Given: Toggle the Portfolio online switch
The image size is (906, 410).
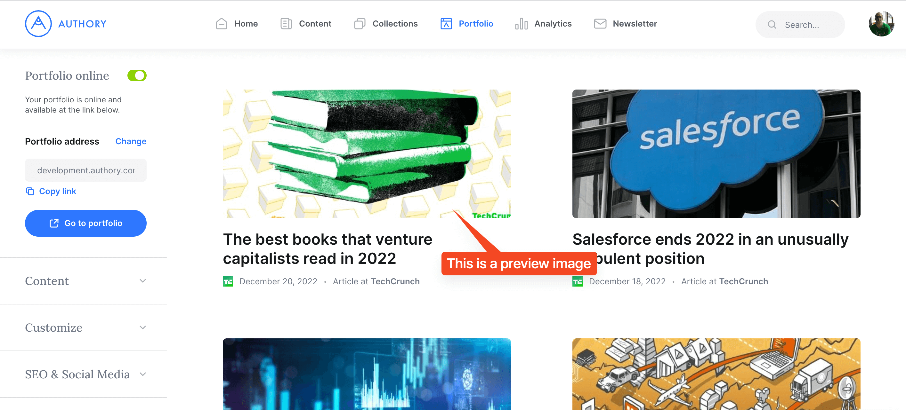Looking at the screenshot, I should [137, 75].
